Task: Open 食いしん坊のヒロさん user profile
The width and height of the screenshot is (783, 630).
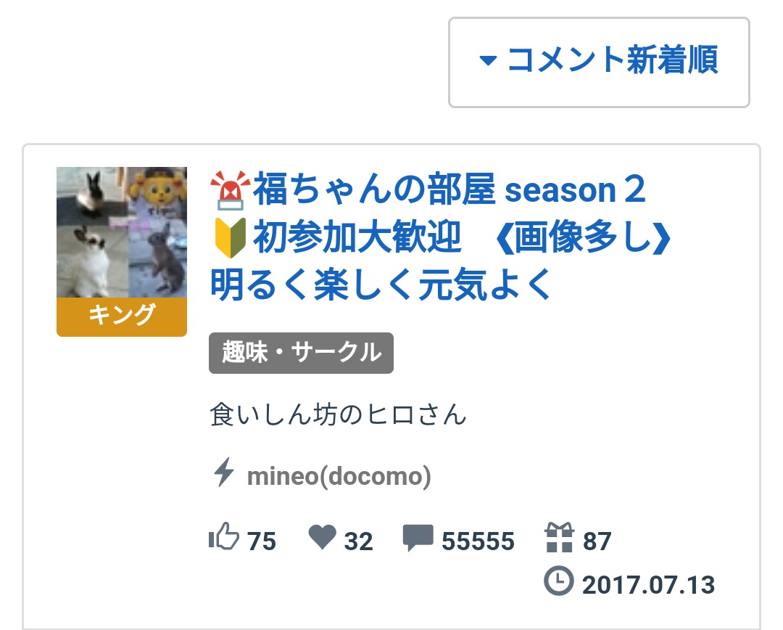Action: 338,414
